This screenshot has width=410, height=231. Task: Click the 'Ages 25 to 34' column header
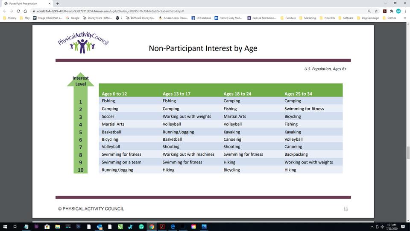click(x=299, y=94)
